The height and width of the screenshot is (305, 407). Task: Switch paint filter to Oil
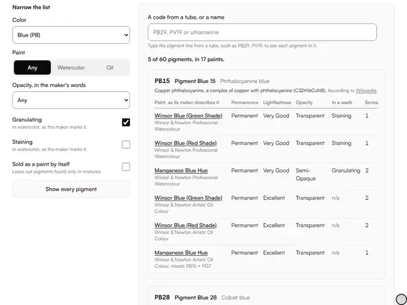[x=110, y=67]
